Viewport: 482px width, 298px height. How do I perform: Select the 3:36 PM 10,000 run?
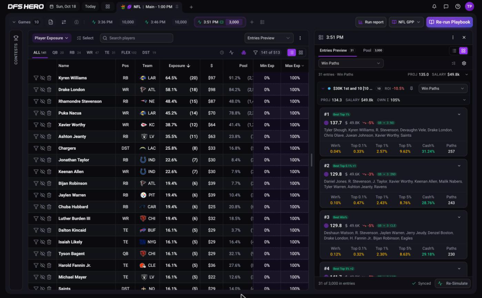[x=113, y=22]
